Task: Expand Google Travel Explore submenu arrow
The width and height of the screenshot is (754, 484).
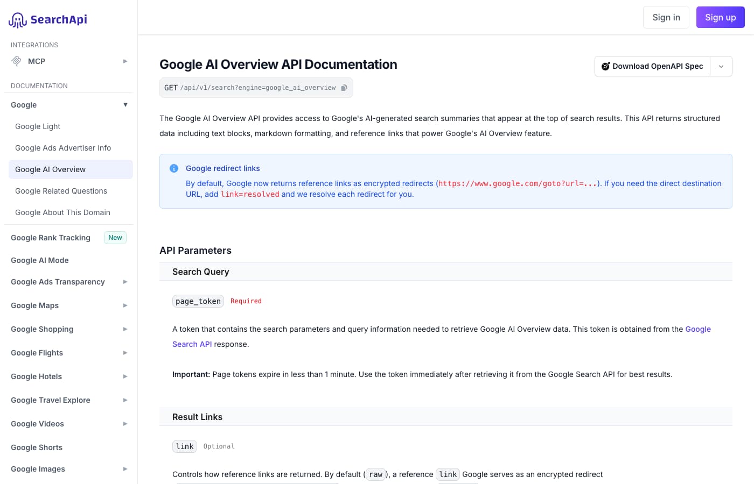Action: point(125,400)
